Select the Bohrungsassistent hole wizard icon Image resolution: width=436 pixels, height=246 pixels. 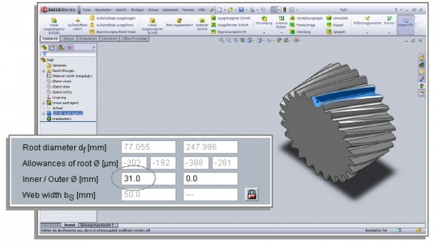[179, 20]
